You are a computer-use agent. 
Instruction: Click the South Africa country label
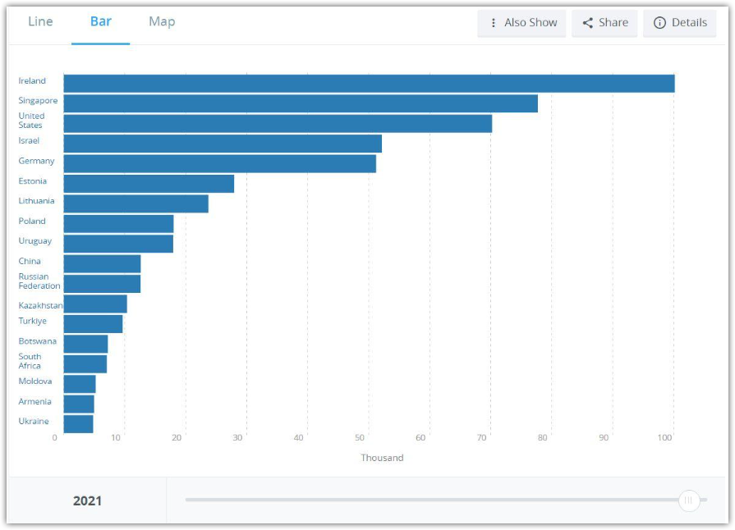click(x=30, y=361)
